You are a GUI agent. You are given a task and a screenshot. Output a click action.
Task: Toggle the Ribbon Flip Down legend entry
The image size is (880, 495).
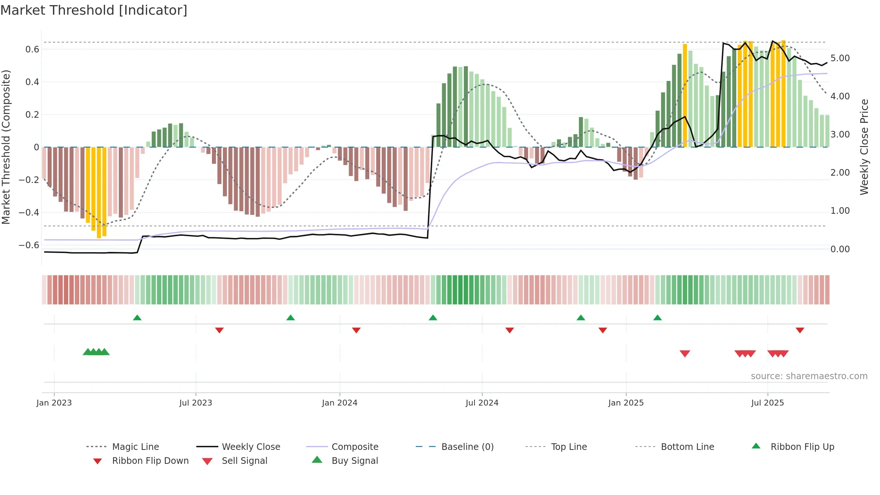tap(141, 461)
